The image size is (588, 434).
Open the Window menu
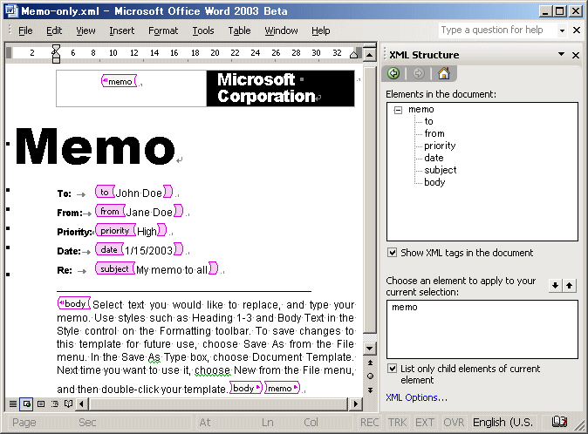coord(281,31)
